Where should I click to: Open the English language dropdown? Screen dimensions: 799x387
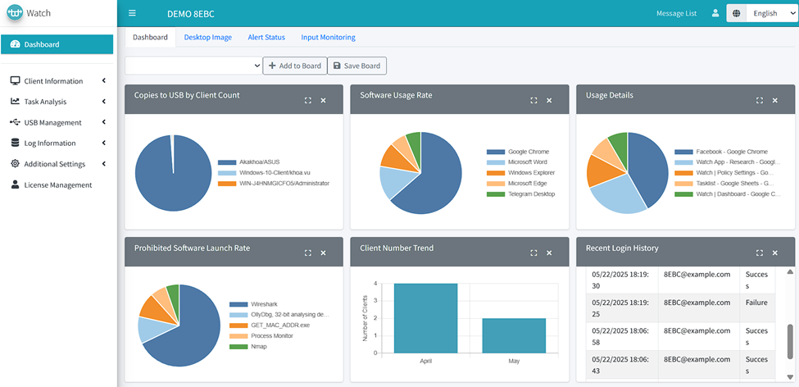click(761, 14)
